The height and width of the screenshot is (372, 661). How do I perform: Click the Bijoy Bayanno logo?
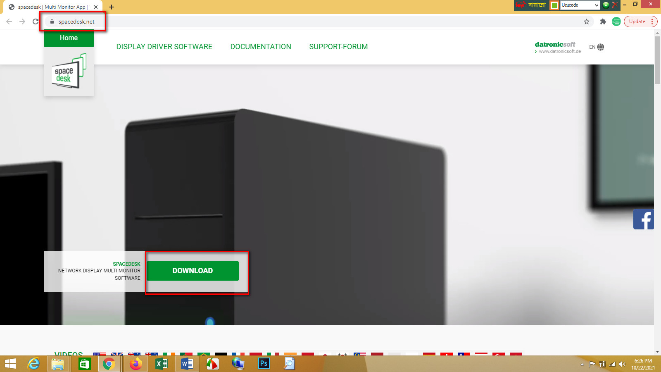[x=531, y=5]
